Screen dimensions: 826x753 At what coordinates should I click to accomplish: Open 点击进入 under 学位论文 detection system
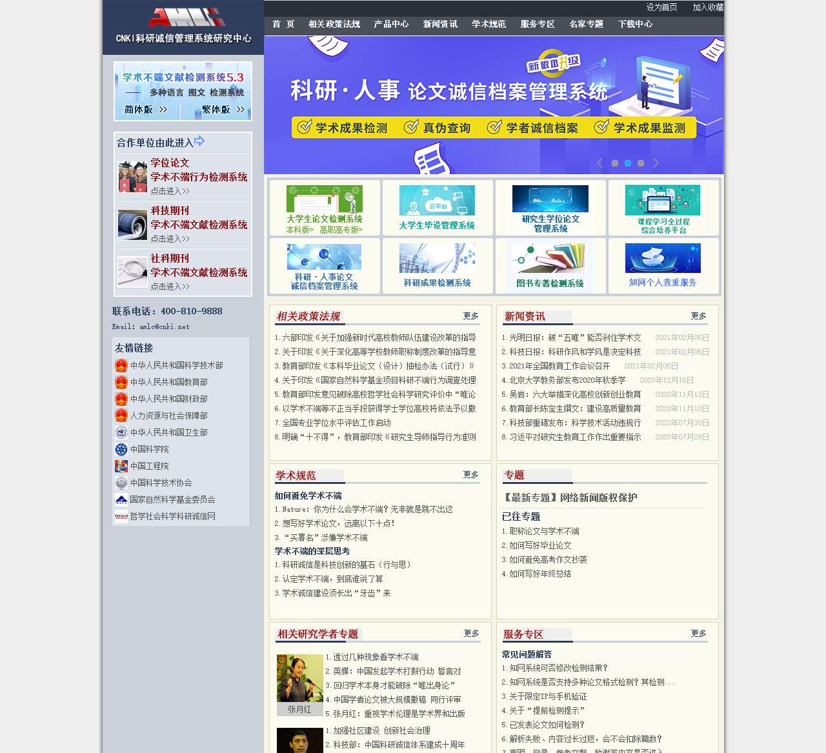click(168, 190)
